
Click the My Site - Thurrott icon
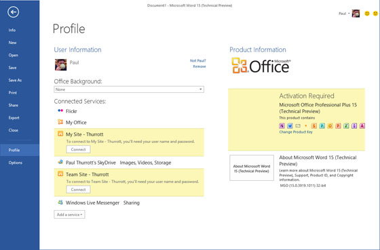coord(60,133)
